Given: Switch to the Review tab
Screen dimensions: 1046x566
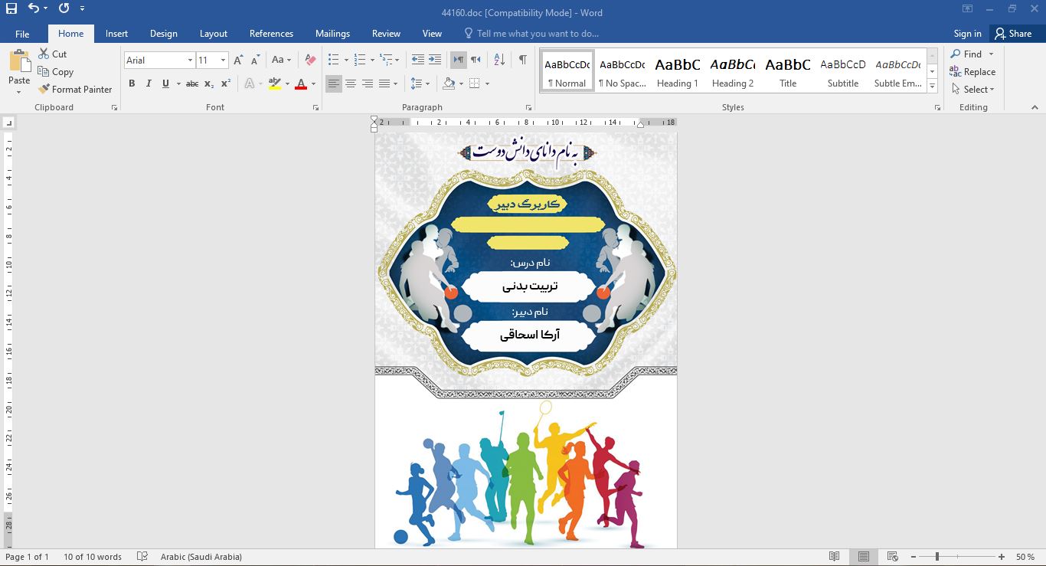Looking at the screenshot, I should (x=386, y=34).
